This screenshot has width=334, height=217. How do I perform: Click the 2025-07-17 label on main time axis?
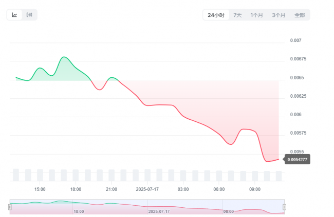[x=147, y=189]
